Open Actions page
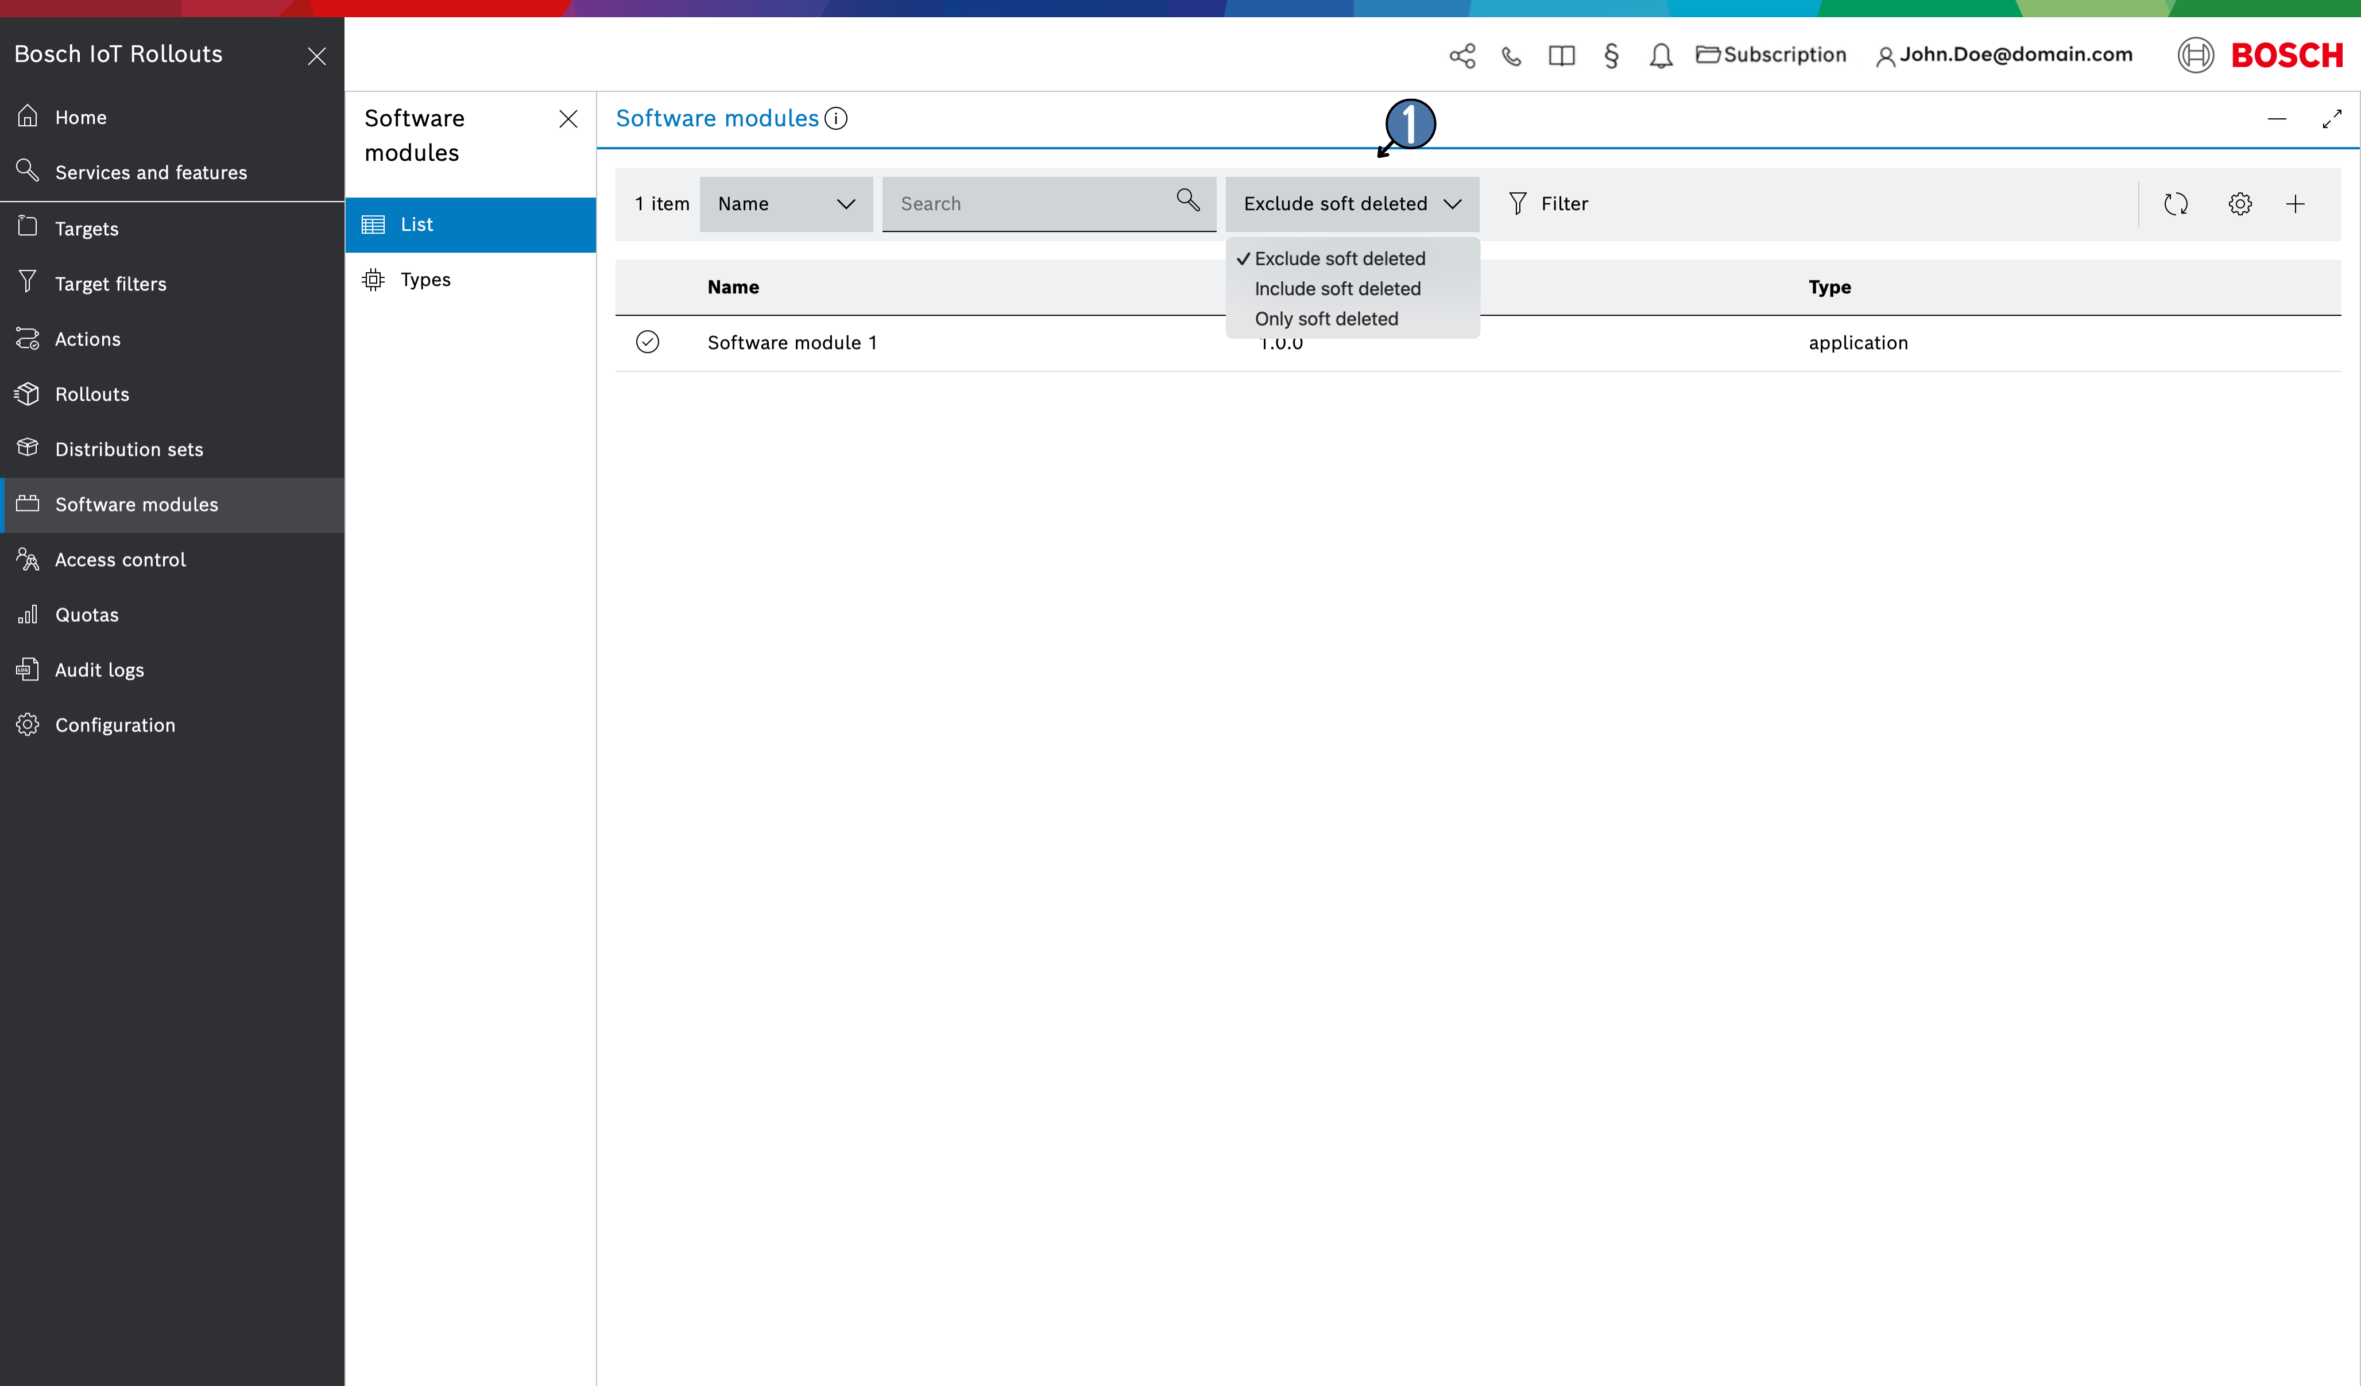Image resolution: width=2361 pixels, height=1386 pixels. pyautogui.click(x=172, y=339)
